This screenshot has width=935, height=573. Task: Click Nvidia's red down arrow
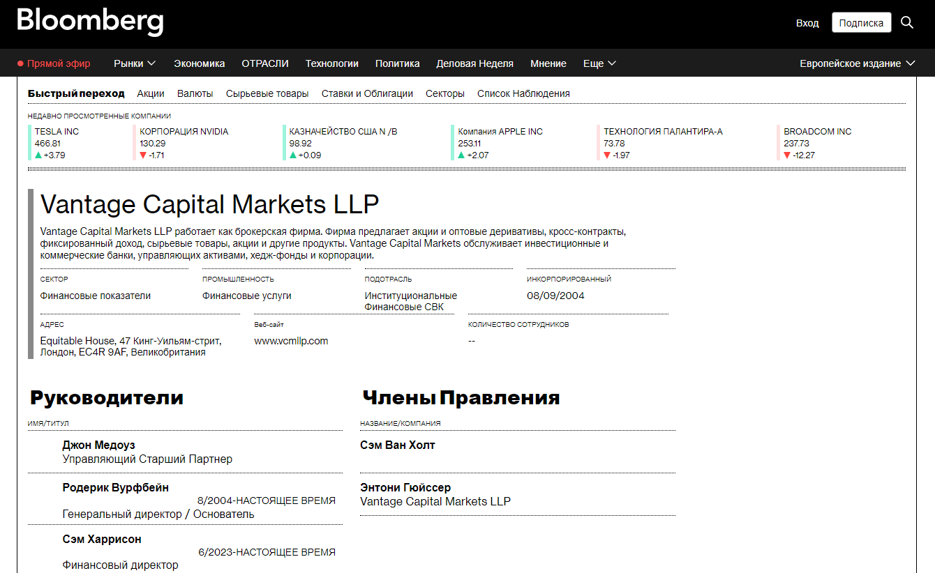[x=143, y=155]
